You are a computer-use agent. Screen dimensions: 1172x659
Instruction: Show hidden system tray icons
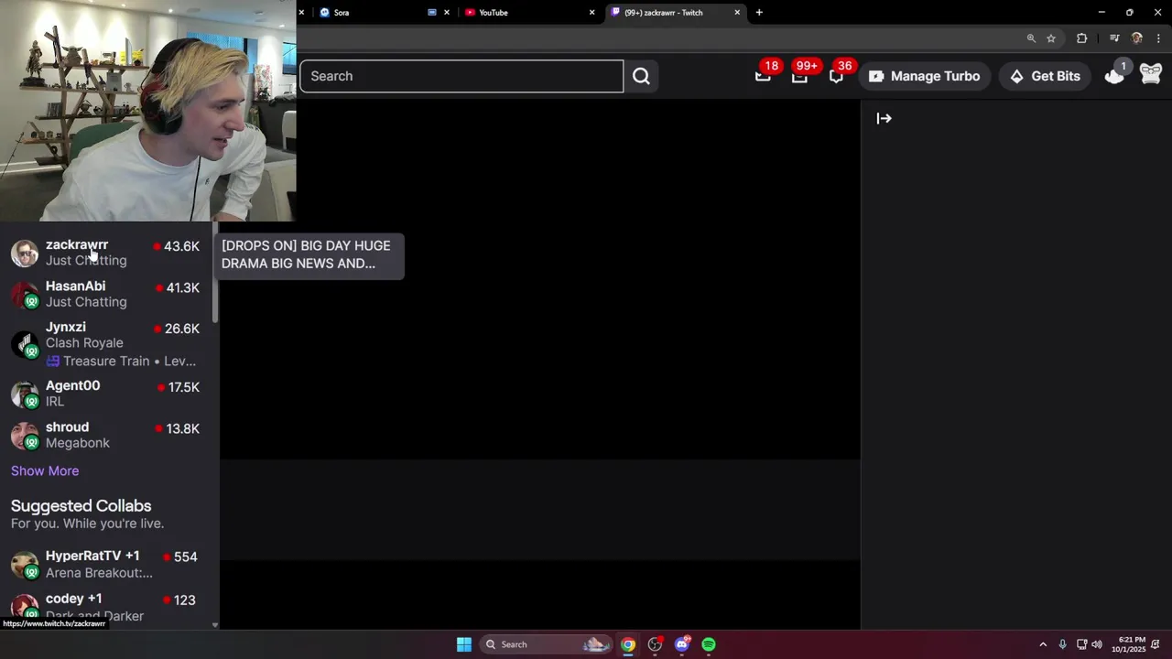[x=1042, y=644]
